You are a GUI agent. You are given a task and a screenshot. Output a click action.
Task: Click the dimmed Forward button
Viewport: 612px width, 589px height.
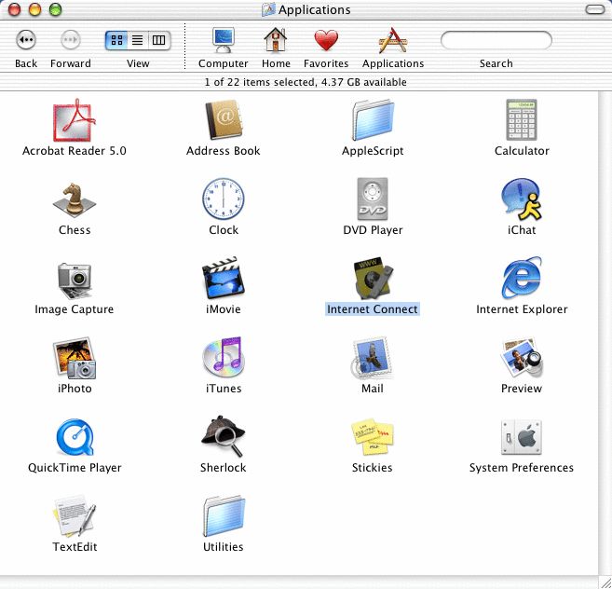(x=71, y=40)
